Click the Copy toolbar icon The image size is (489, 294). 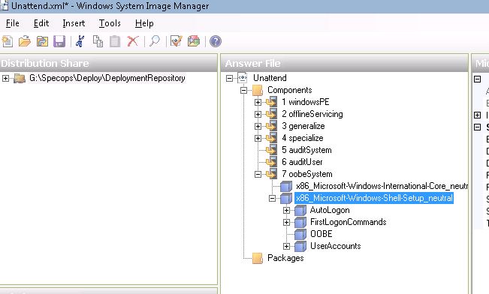(98, 41)
